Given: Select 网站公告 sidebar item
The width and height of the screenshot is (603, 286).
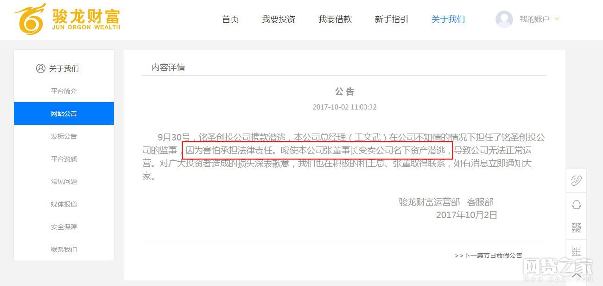Looking at the screenshot, I should pyautogui.click(x=64, y=114).
